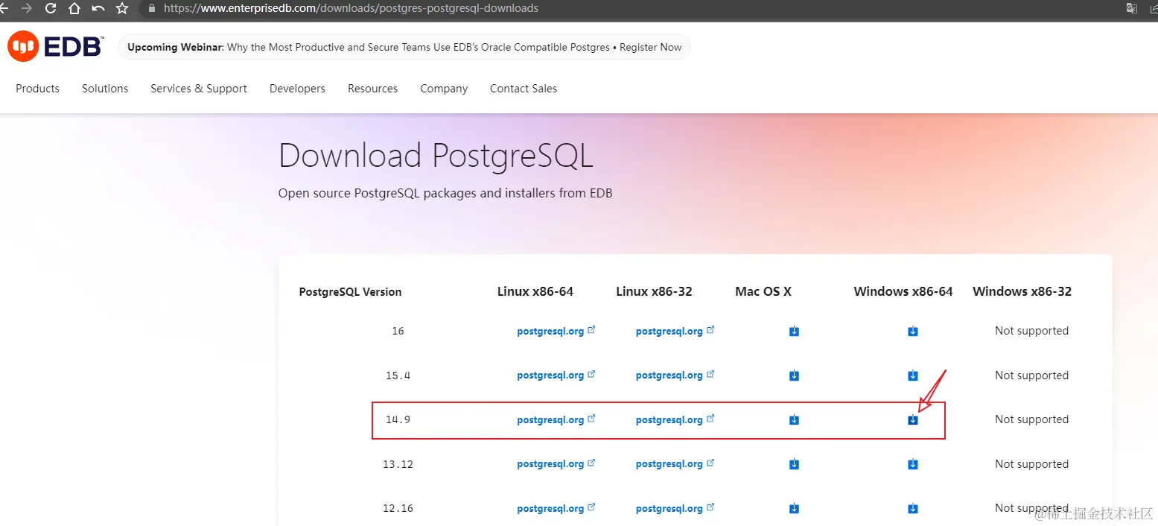This screenshot has width=1158, height=526.
Task: Open postgresql.org link for version 16 Linux x86-32
Action: tap(675, 331)
